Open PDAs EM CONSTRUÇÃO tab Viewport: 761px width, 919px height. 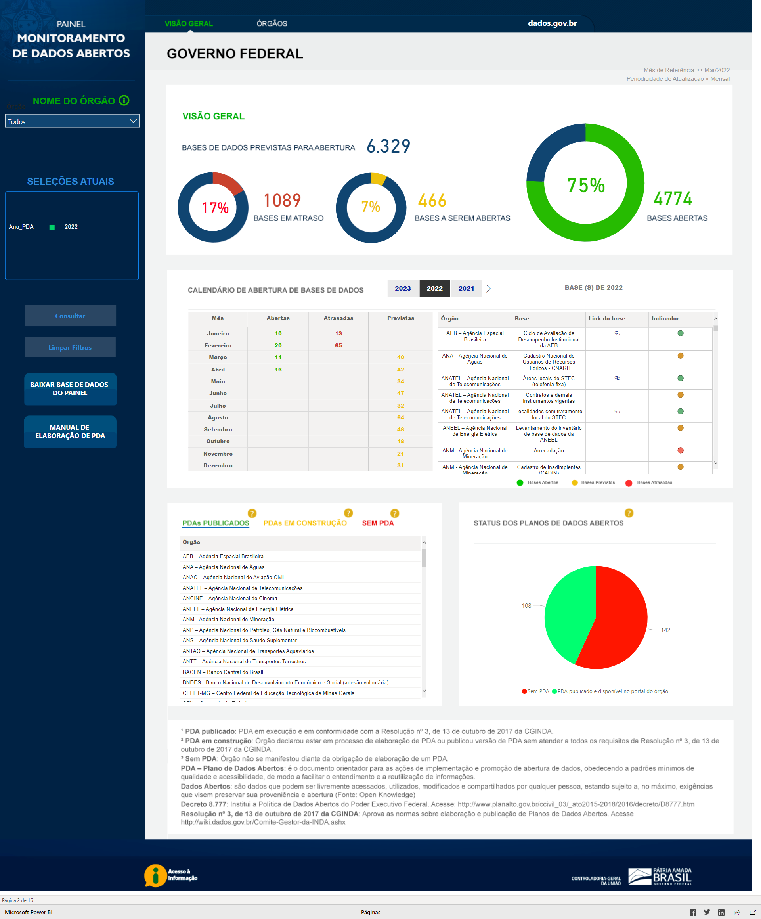304,523
